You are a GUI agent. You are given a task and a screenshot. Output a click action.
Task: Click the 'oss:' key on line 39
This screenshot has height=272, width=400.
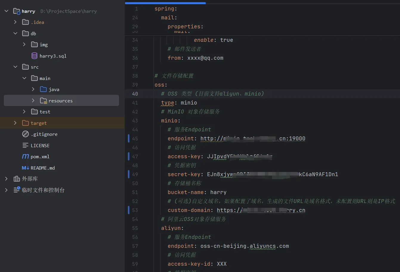[161, 85]
